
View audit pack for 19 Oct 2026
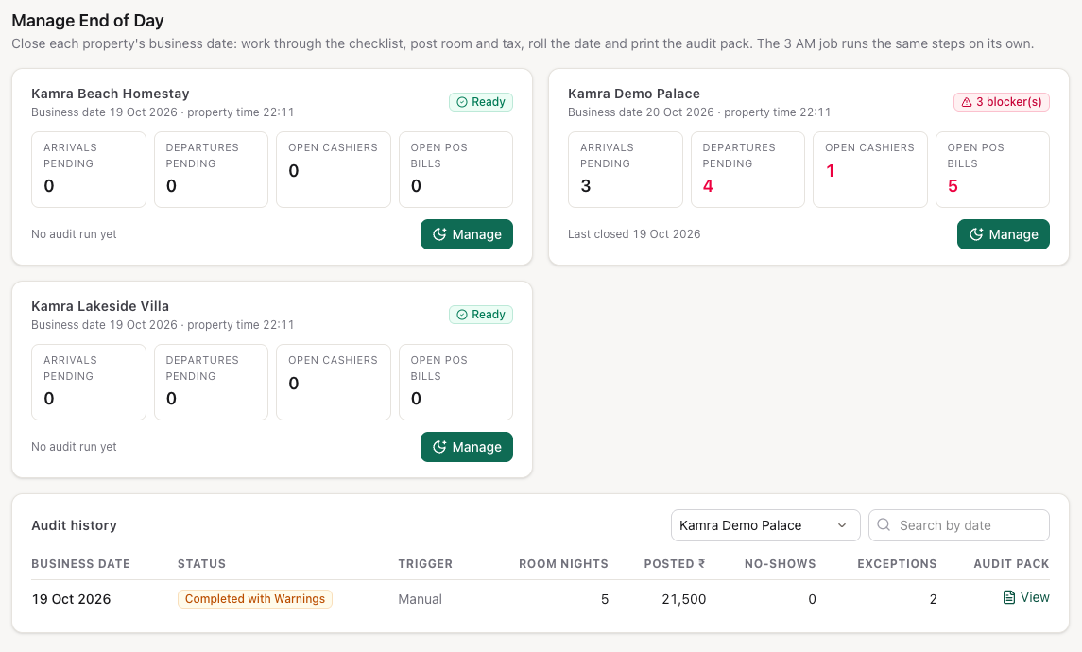pos(1026,597)
